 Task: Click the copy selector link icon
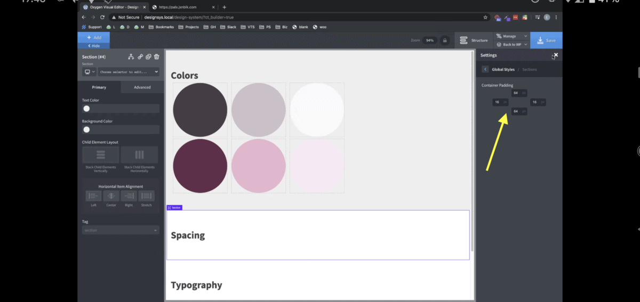coord(140,57)
